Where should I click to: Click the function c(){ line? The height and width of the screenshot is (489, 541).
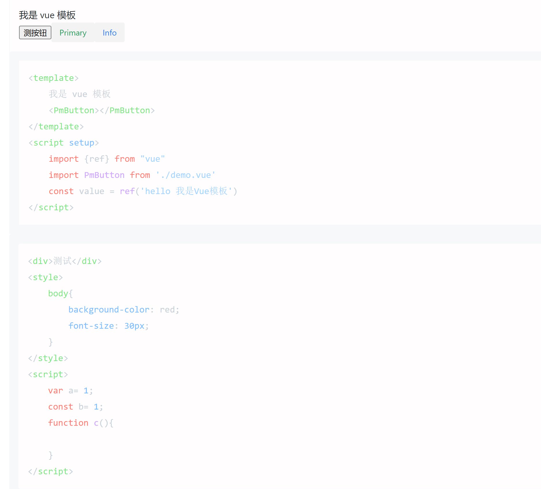coord(81,423)
